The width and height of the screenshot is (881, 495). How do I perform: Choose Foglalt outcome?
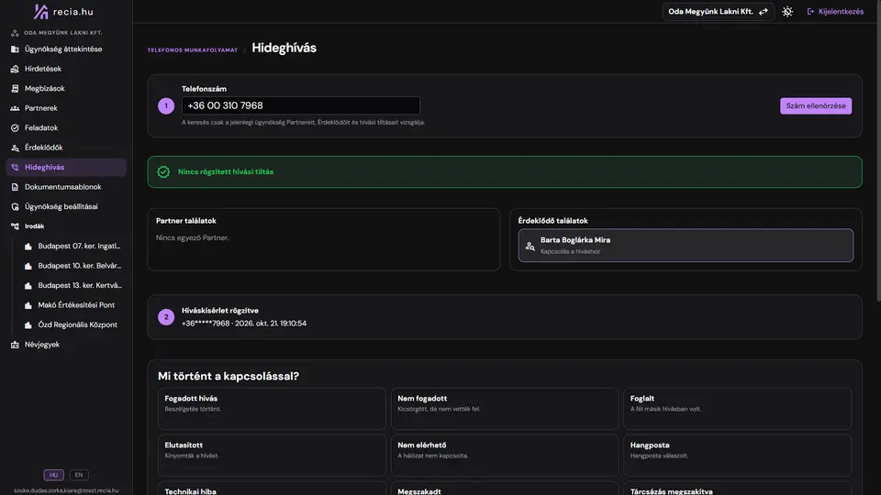click(737, 409)
